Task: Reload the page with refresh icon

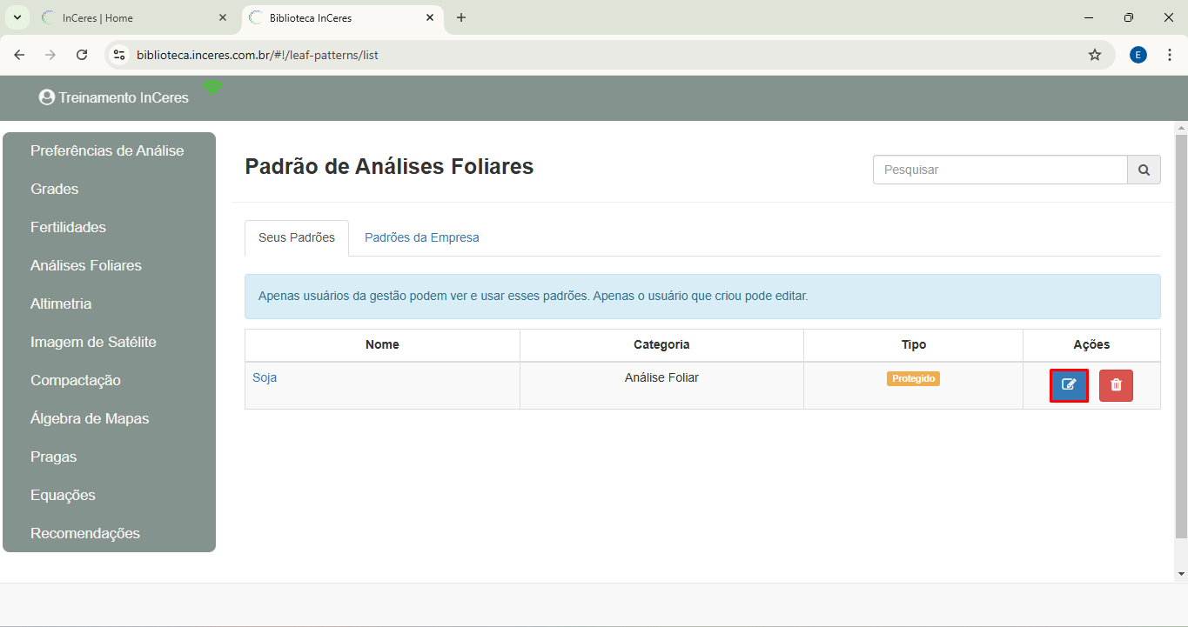Action: coord(82,55)
